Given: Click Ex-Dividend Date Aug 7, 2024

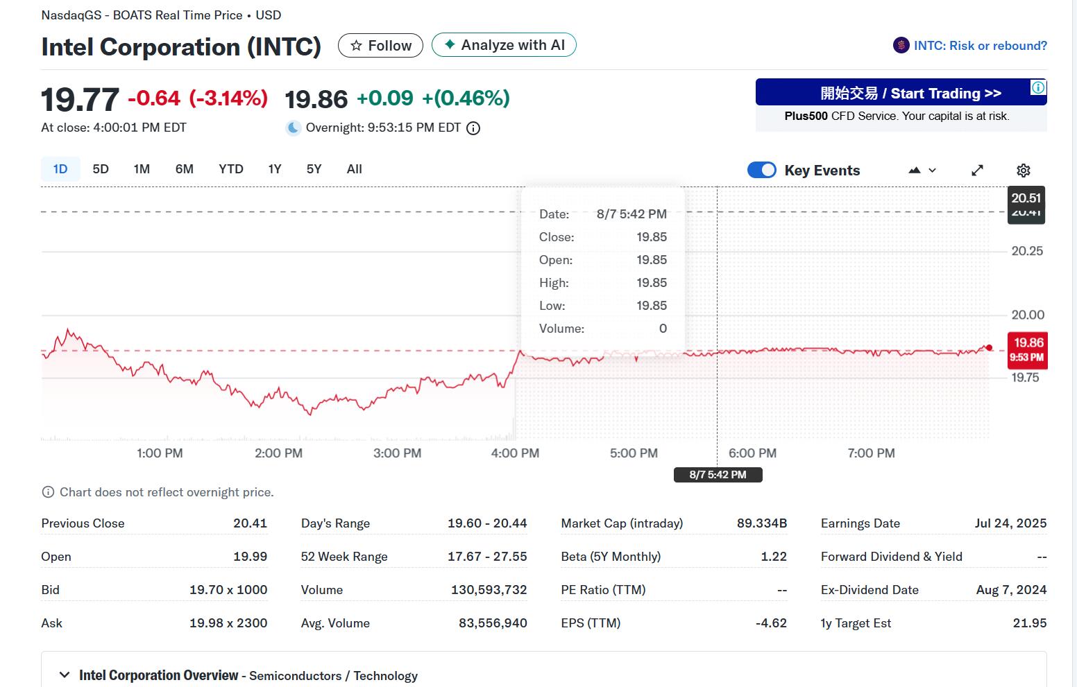Looking at the screenshot, I should (x=1011, y=590).
